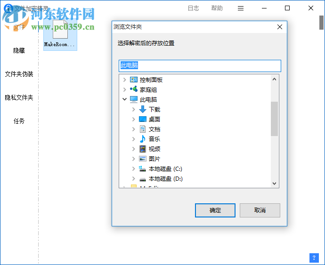This screenshot has height=265, width=325.
Task: Select 下载 in the folder tree
Action: [154, 109]
